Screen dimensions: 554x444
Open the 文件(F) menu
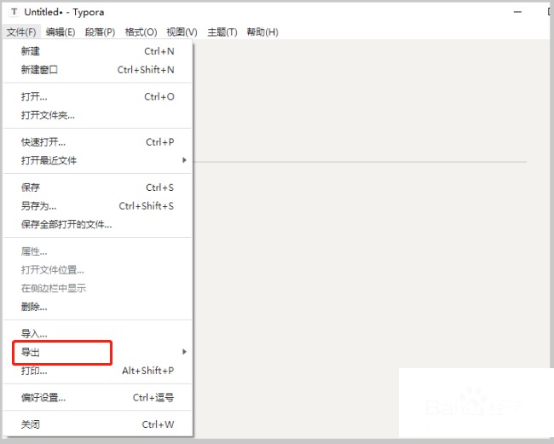pyautogui.click(x=21, y=32)
